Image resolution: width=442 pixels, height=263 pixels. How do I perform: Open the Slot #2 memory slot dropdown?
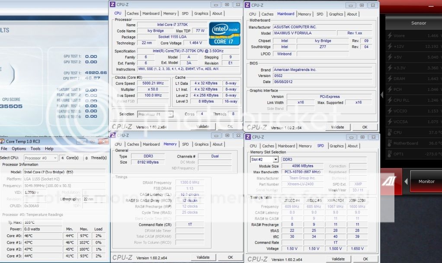[x=275, y=160]
